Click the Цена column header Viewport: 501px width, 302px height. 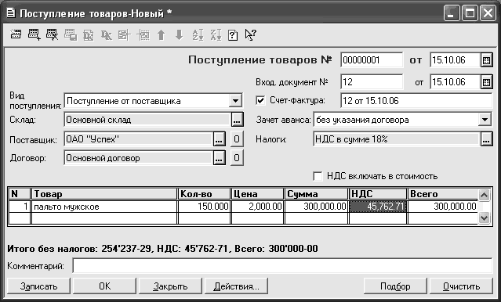[x=257, y=194]
